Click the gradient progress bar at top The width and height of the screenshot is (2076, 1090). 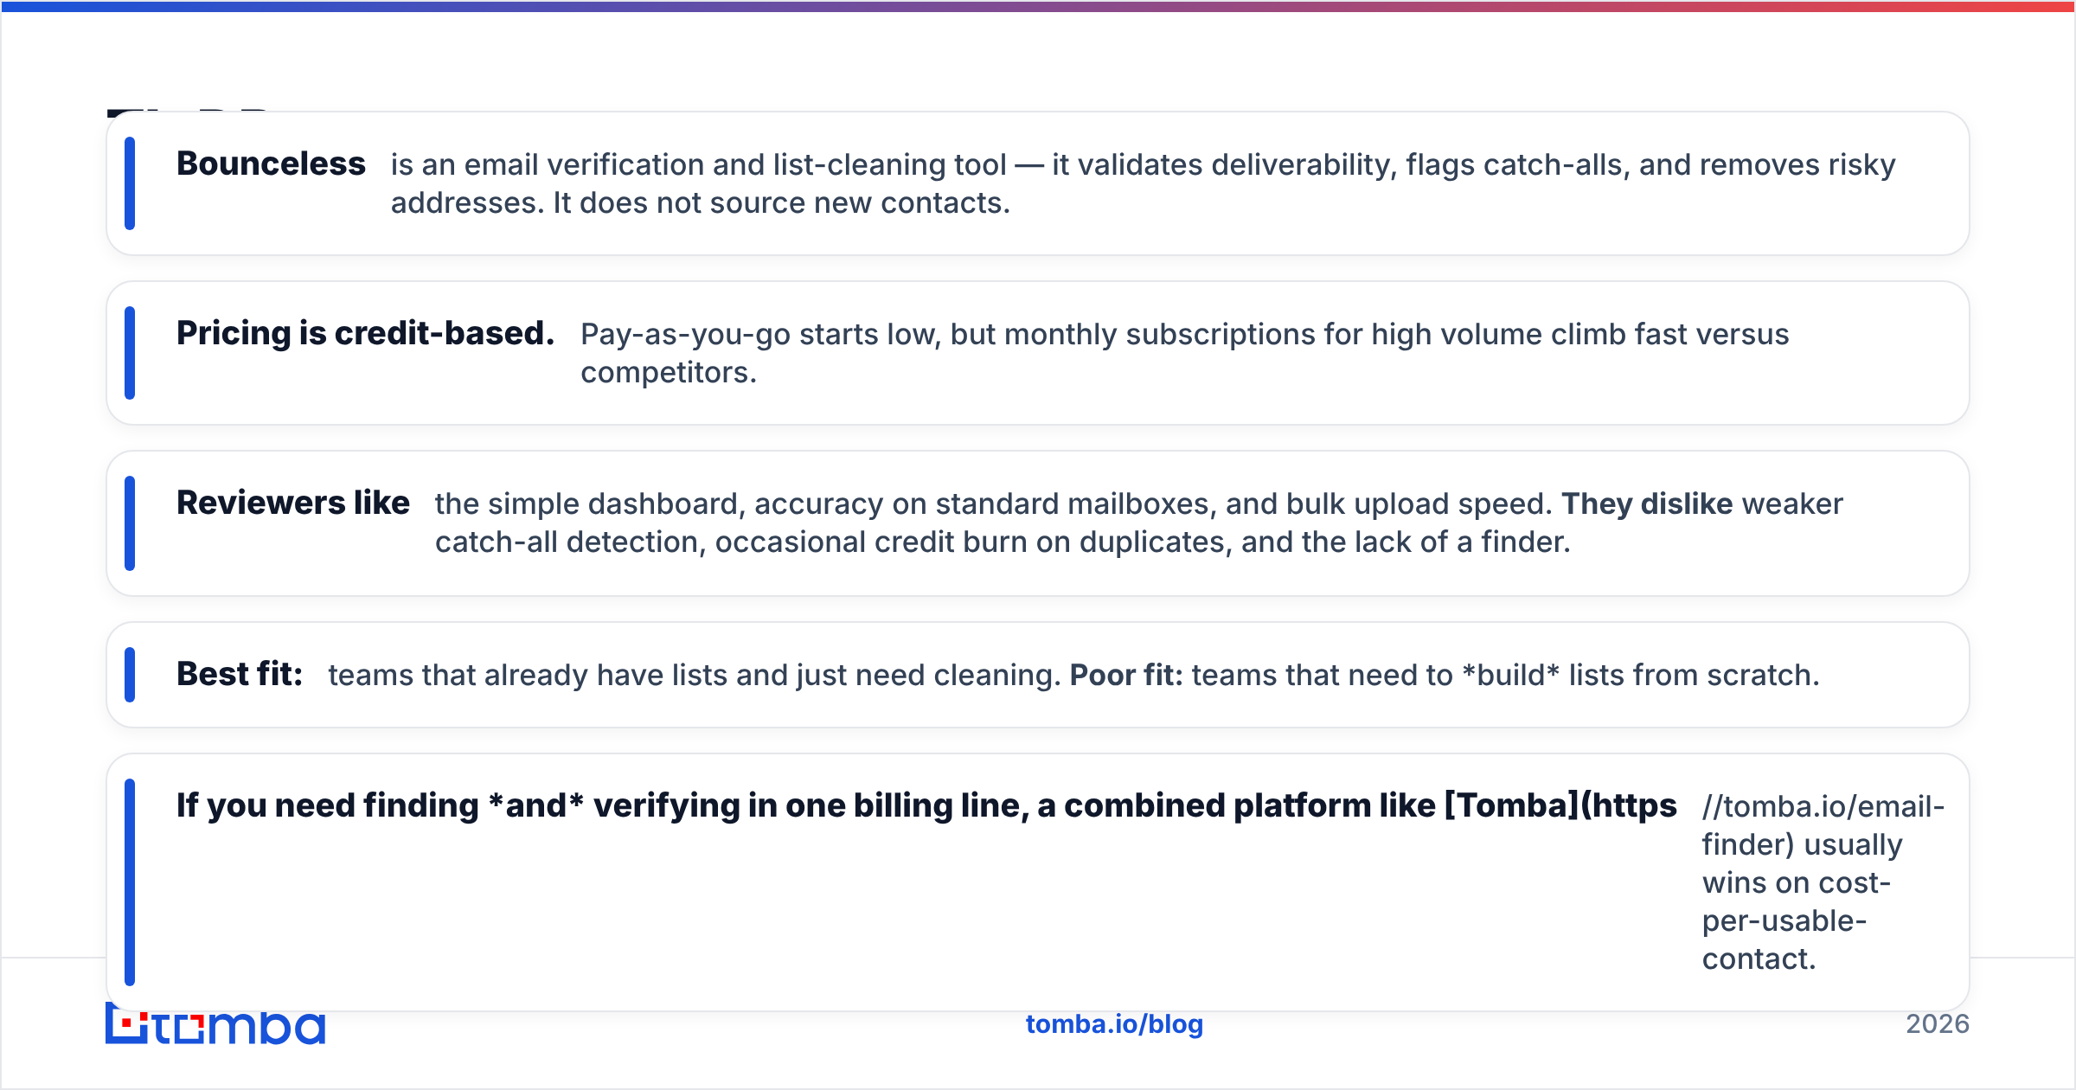[x=1038, y=6]
